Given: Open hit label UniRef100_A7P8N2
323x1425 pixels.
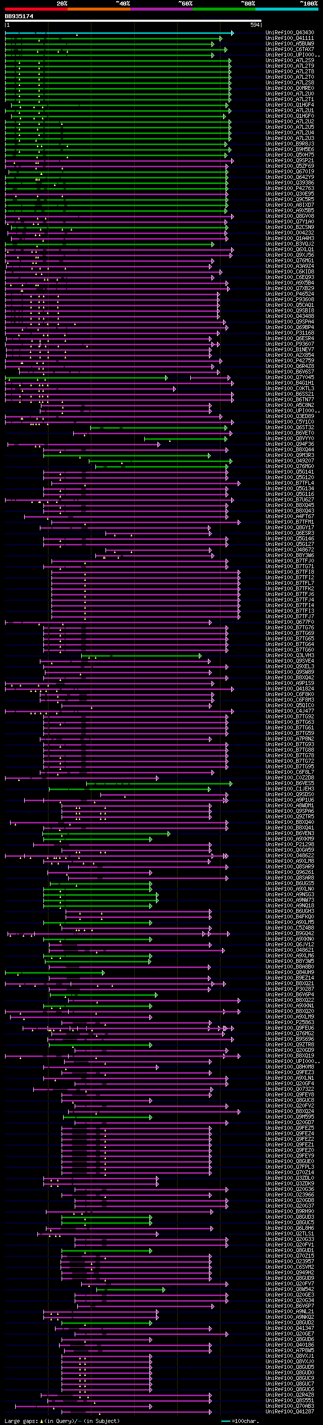Looking at the screenshot, I should (290, 739).
